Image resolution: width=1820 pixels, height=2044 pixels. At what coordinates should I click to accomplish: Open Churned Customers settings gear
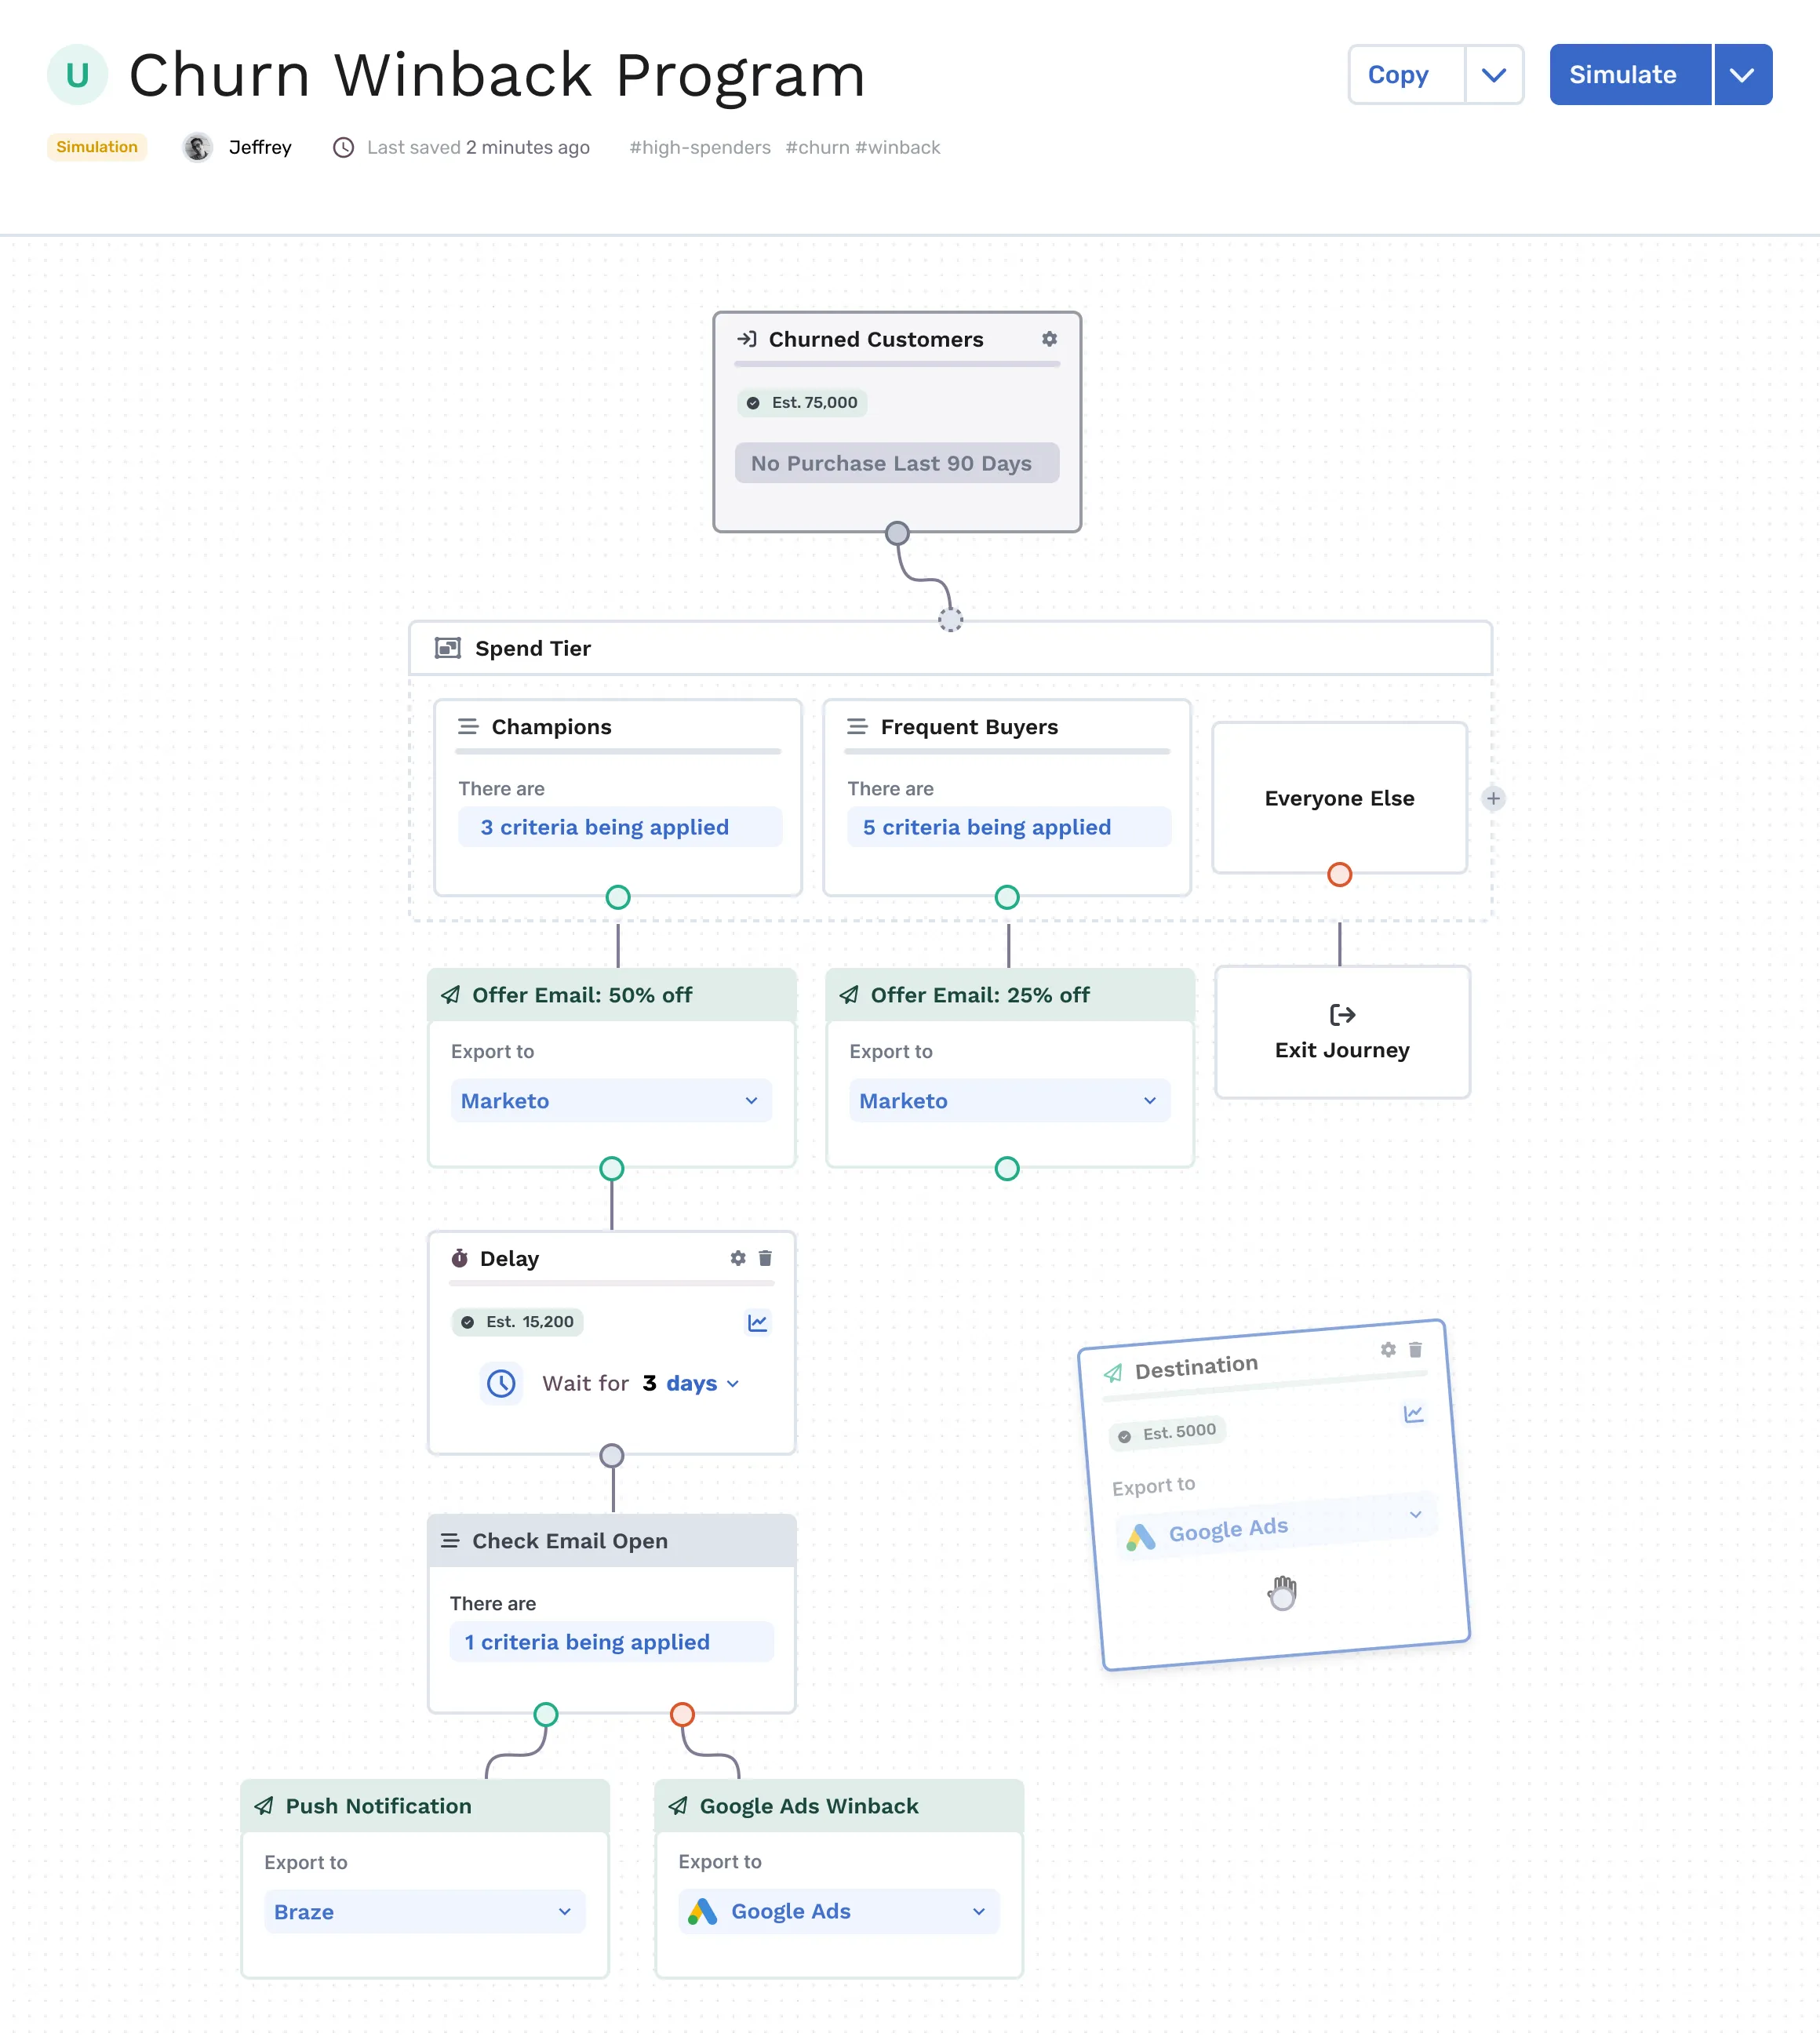pyautogui.click(x=1049, y=339)
